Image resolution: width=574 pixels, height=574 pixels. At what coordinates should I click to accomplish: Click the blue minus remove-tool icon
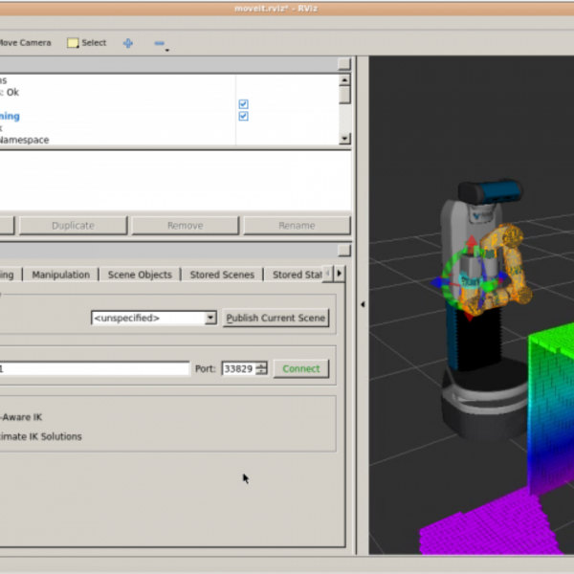coord(159,43)
